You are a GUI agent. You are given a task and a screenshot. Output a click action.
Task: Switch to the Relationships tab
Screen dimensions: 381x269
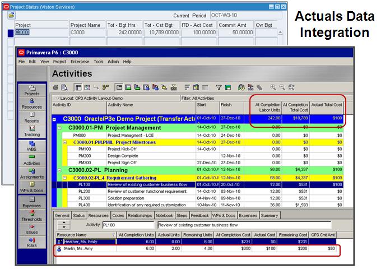pyautogui.click(x=140, y=216)
